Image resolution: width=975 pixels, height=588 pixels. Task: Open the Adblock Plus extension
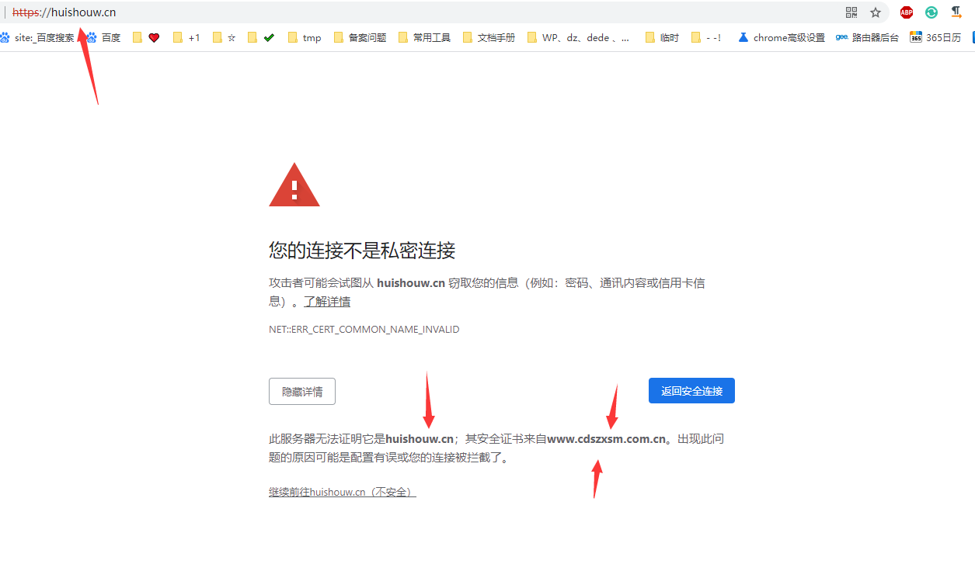(906, 12)
